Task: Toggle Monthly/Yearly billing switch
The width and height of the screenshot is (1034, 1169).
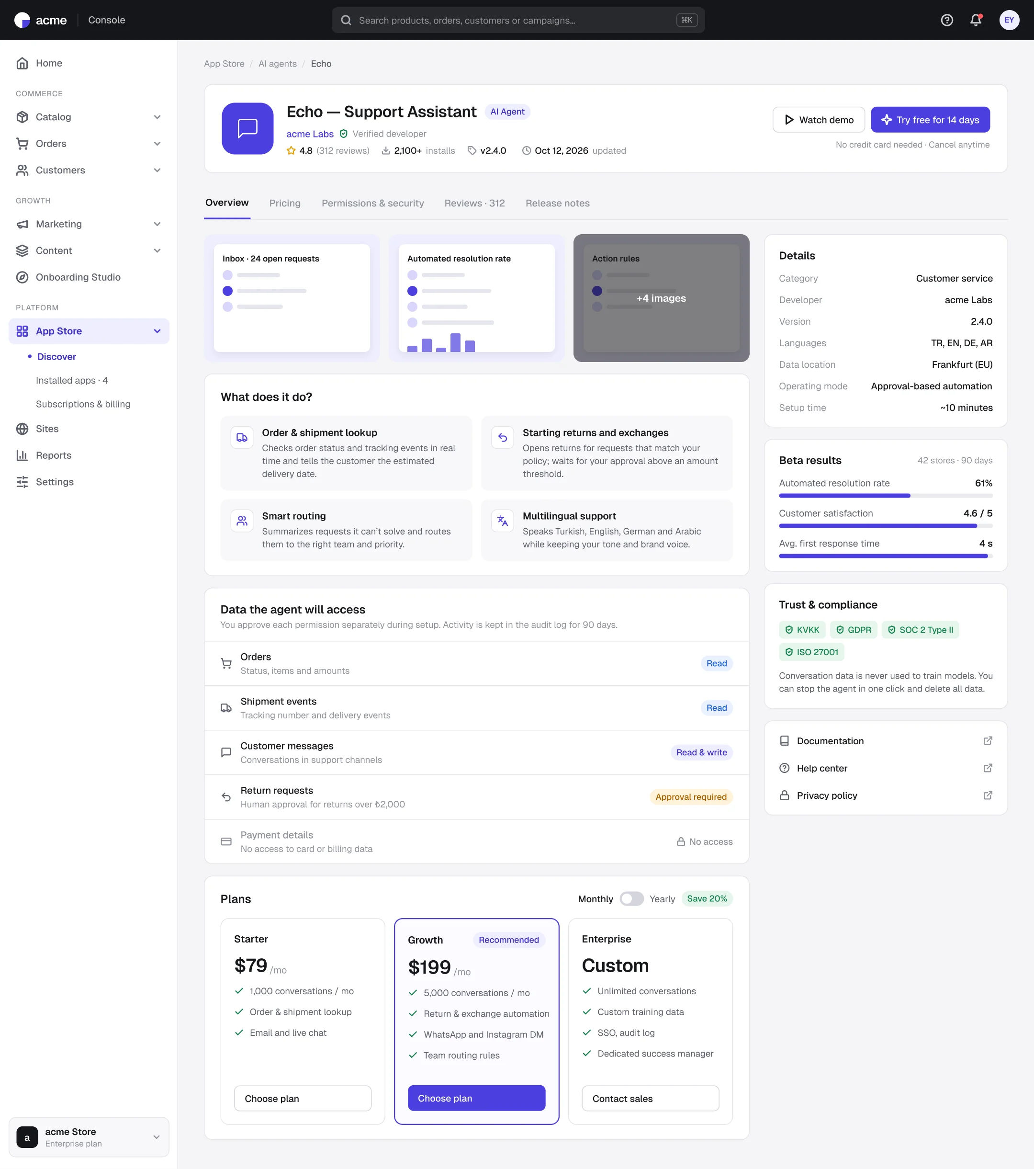Action: click(x=631, y=899)
